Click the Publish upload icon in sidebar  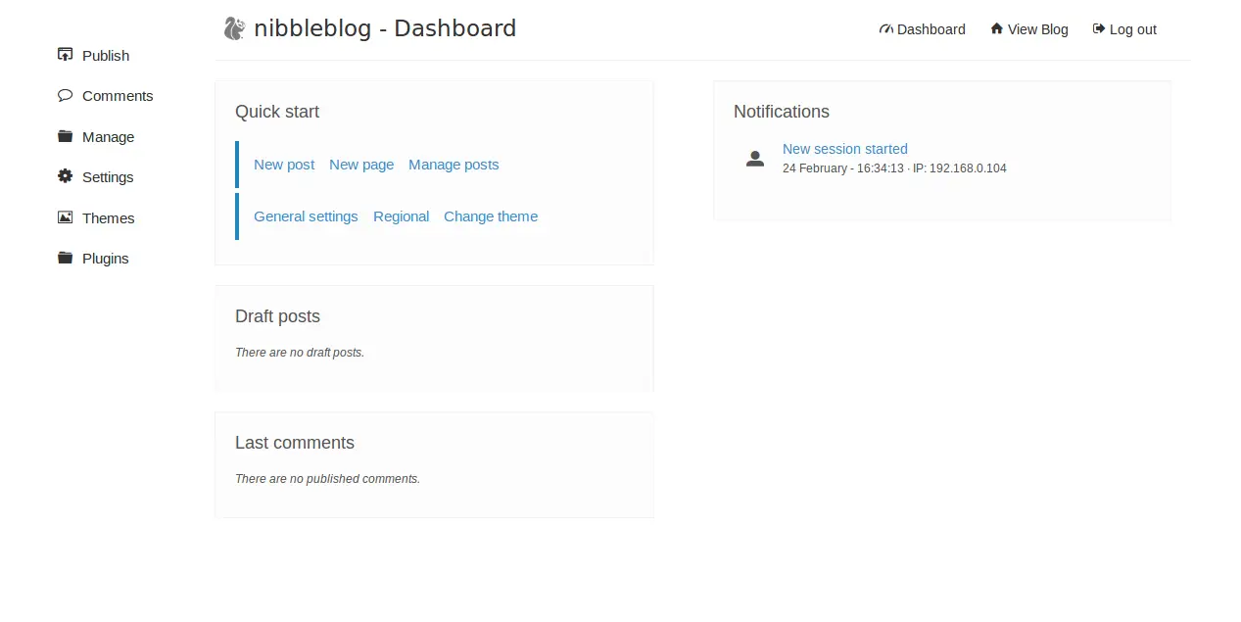[x=65, y=55]
